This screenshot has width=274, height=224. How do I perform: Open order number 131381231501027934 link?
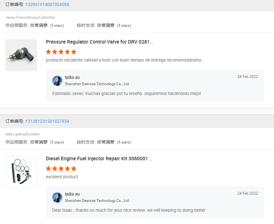tap(47, 121)
